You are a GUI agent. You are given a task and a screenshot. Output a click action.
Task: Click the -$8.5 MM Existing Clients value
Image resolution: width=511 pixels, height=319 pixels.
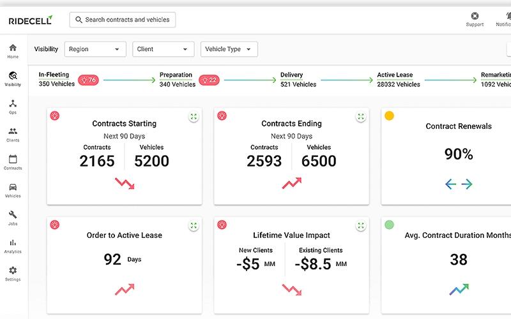(x=321, y=263)
